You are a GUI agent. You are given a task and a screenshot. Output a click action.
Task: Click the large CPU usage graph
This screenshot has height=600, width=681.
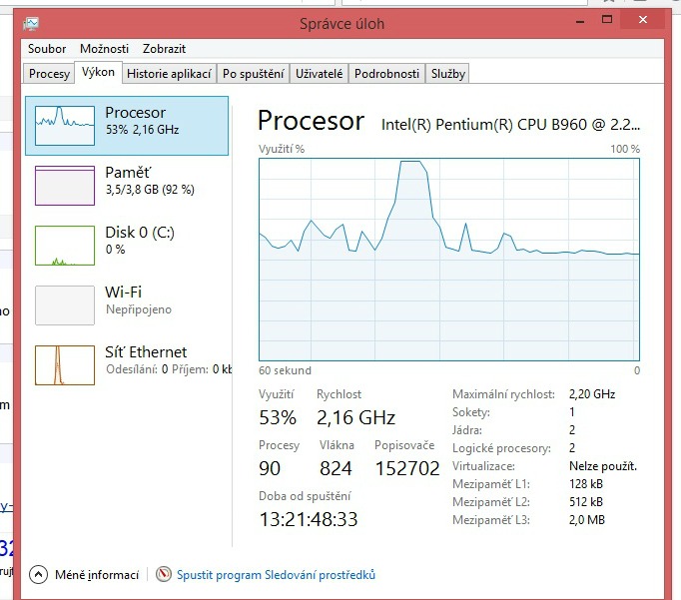pos(449,258)
